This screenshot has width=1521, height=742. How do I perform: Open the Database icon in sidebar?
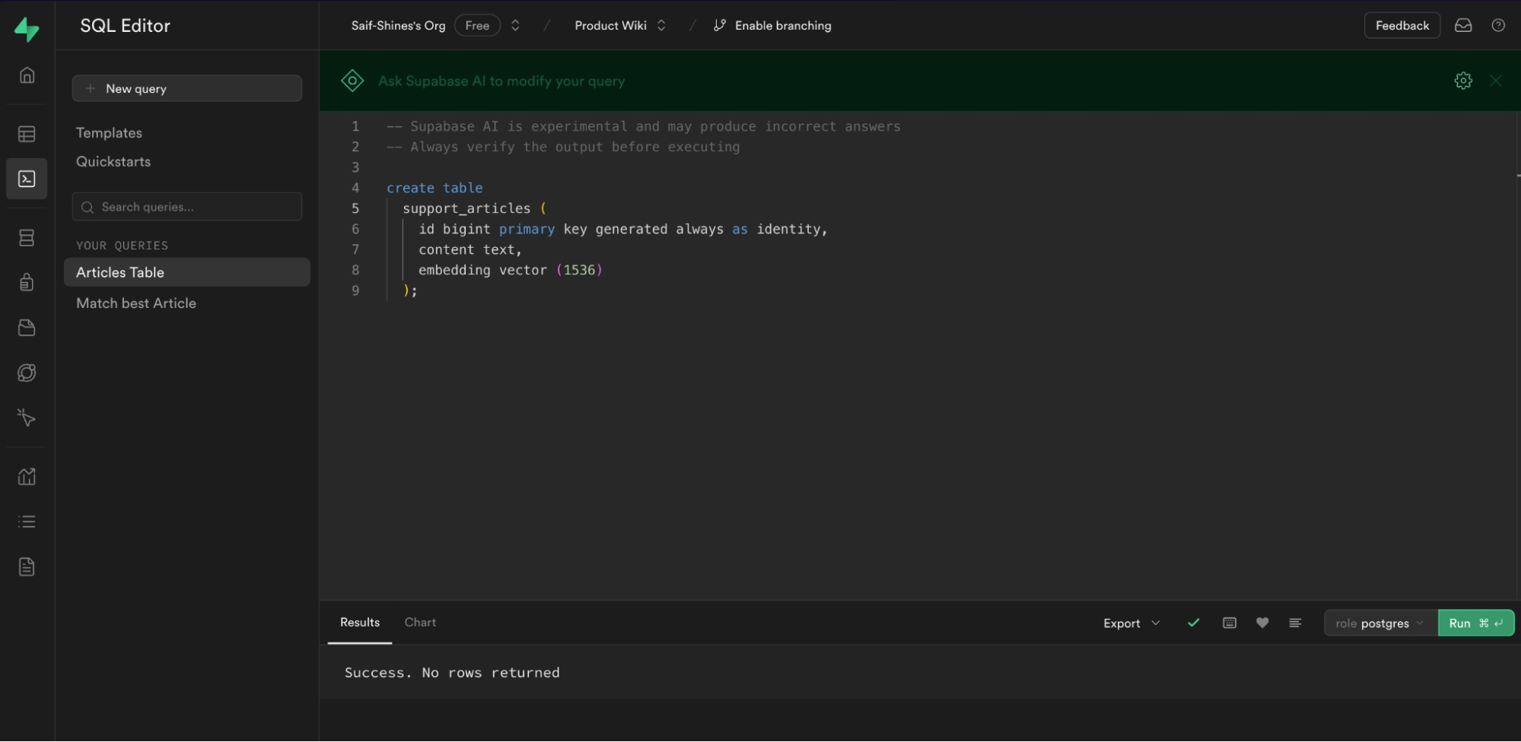pos(27,238)
